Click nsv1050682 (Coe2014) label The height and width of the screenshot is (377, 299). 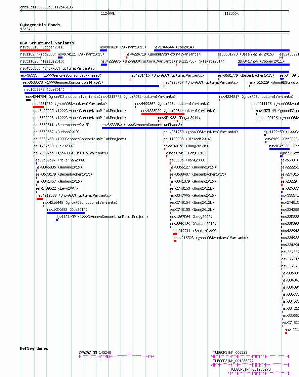coord(67,210)
